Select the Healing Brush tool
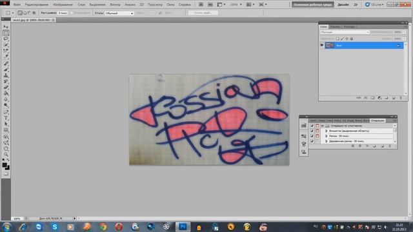Viewport: 413px width, 232px height. 6,63
